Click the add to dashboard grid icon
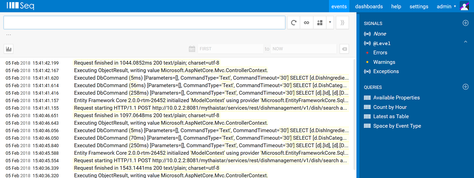 tap(320, 23)
